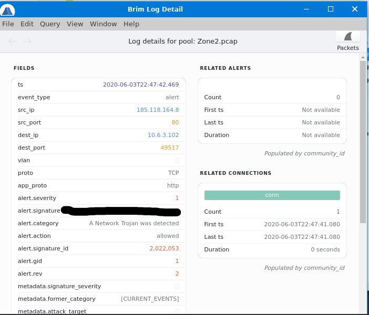Screen dimensions: 369x315
Task: Click Related Connections Last ts value
Action: click(302, 237)
